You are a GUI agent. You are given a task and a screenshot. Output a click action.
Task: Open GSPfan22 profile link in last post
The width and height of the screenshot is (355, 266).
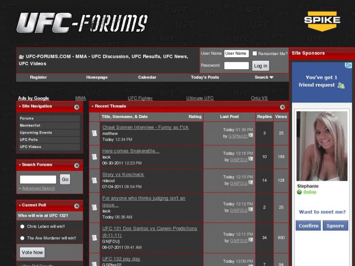238,136
